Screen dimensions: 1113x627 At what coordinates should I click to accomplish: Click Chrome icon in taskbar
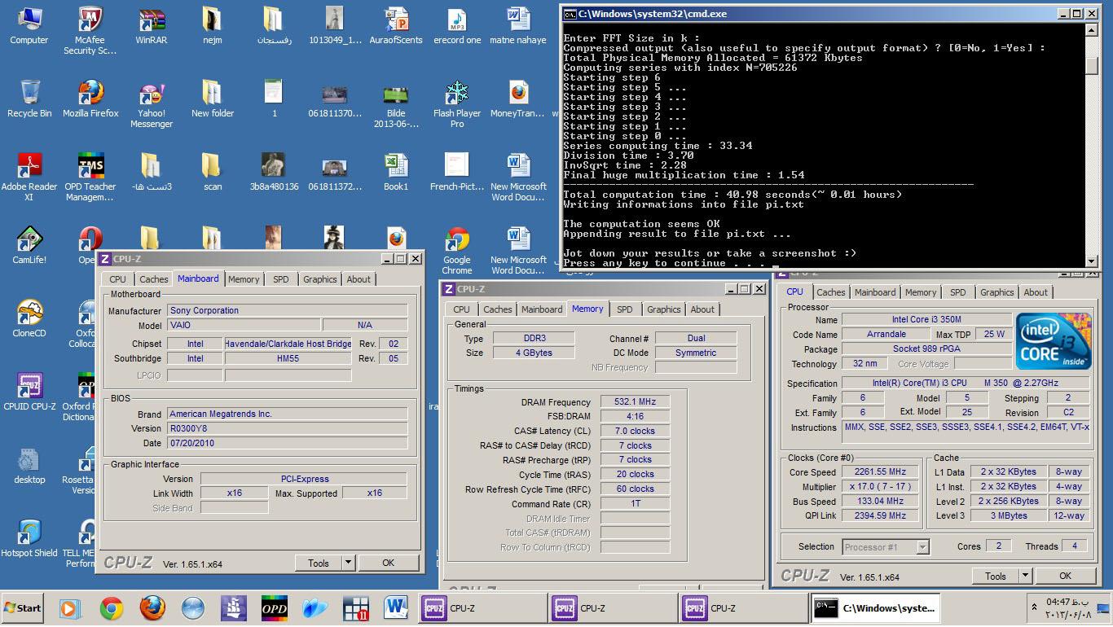point(112,608)
